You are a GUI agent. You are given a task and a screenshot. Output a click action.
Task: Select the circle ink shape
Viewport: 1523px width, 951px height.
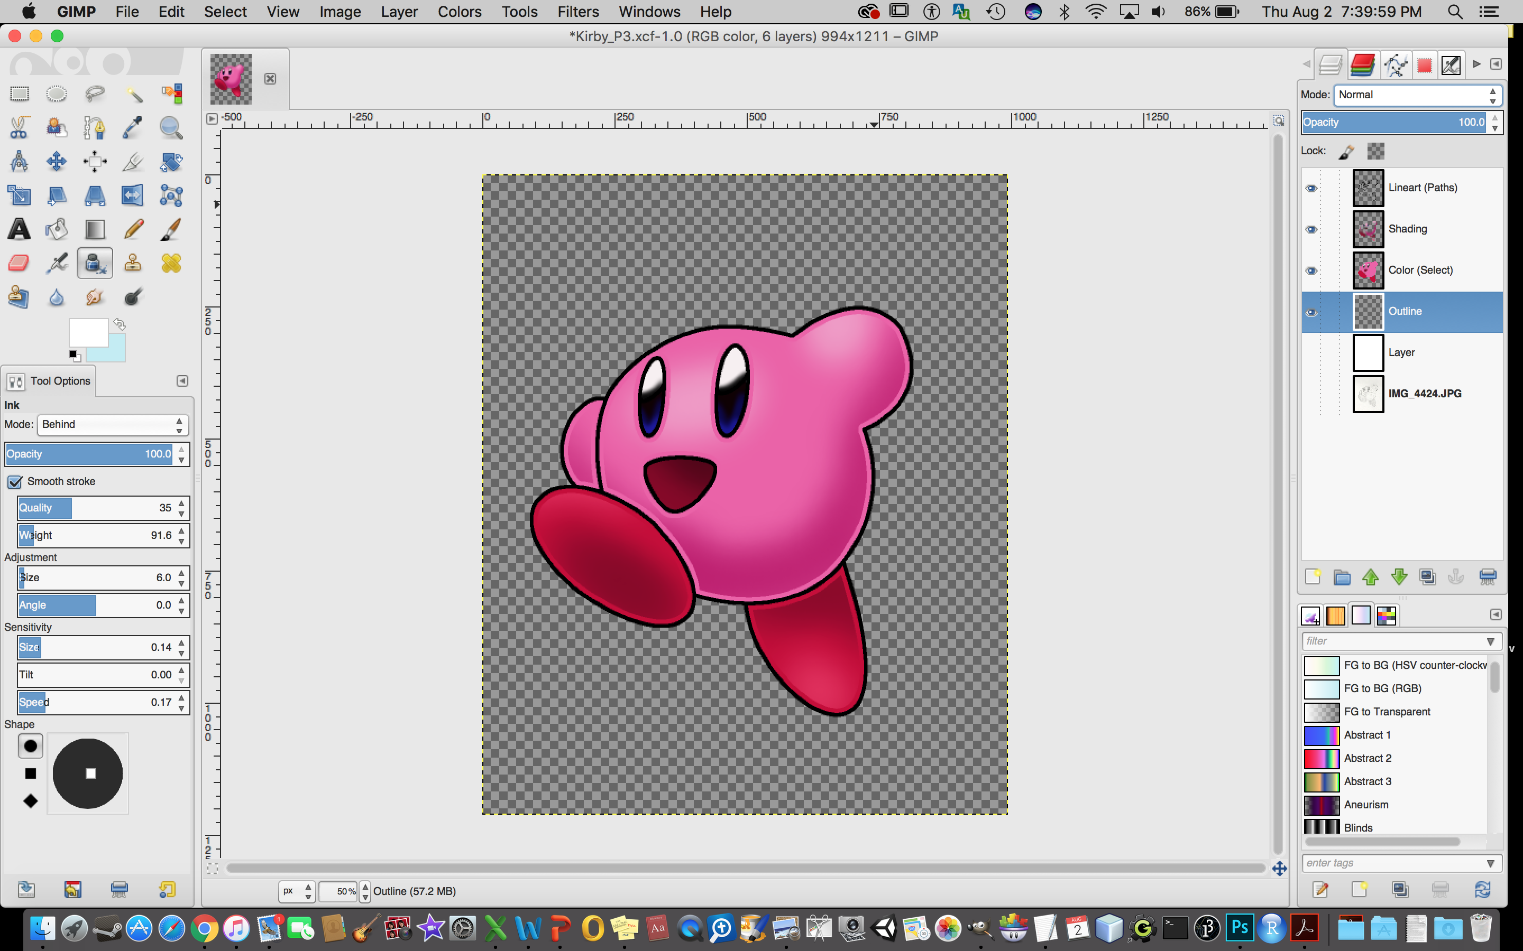pos(30,747)
